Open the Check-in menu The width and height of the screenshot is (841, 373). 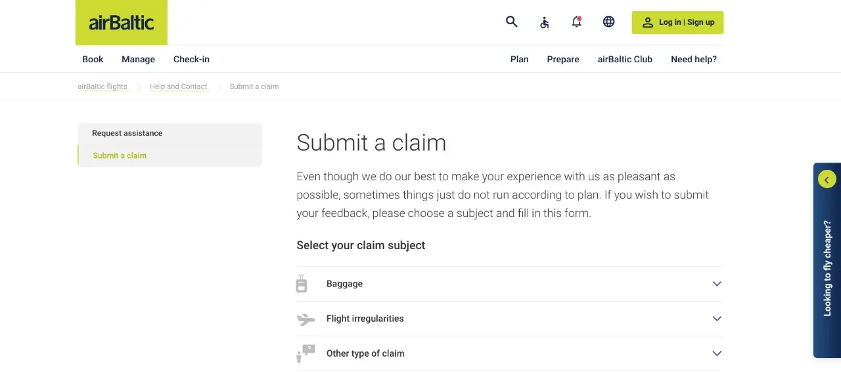point(191,59)
